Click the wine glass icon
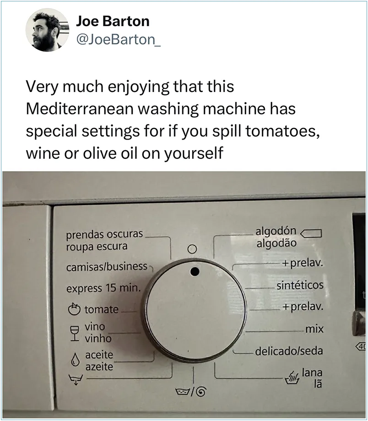The width and height of the screenshot is (368, 421). [75, 334]
